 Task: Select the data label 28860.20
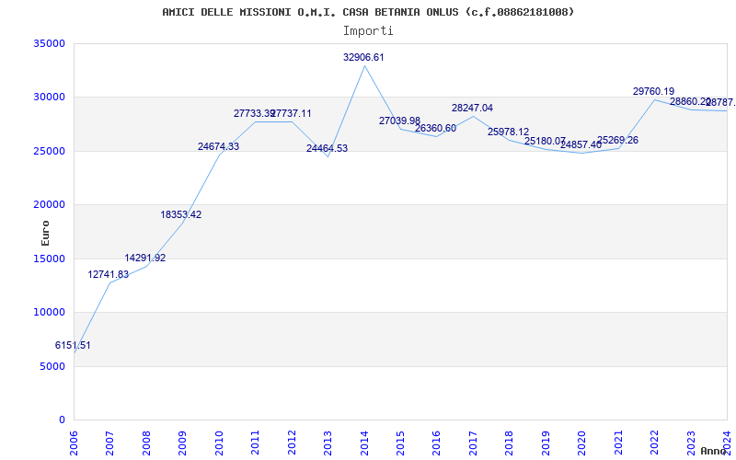pos(690,101)
